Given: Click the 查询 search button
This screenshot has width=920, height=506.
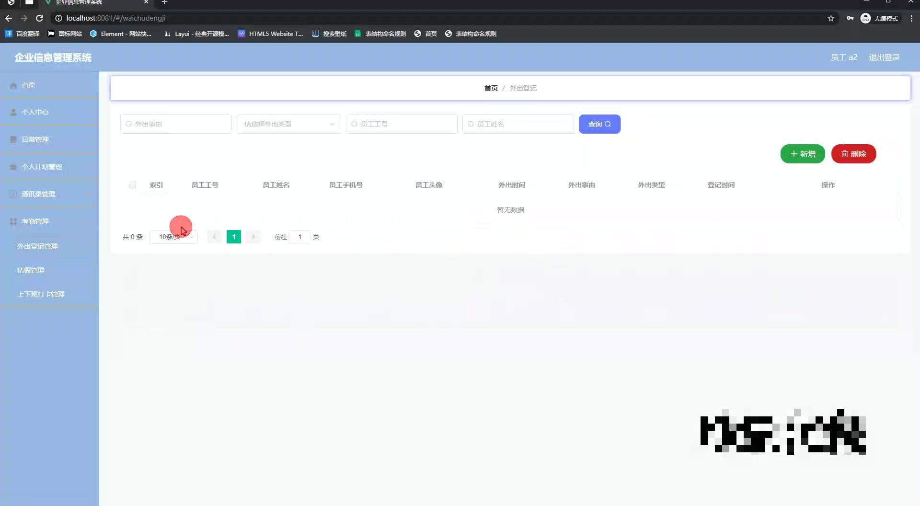Looking at the screenshot, I should [x=599, y=124].
